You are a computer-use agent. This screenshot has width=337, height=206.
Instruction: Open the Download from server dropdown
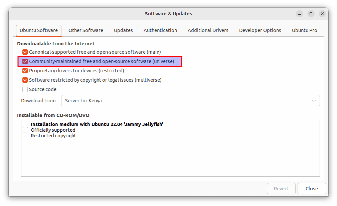click(x=190, y=101)
